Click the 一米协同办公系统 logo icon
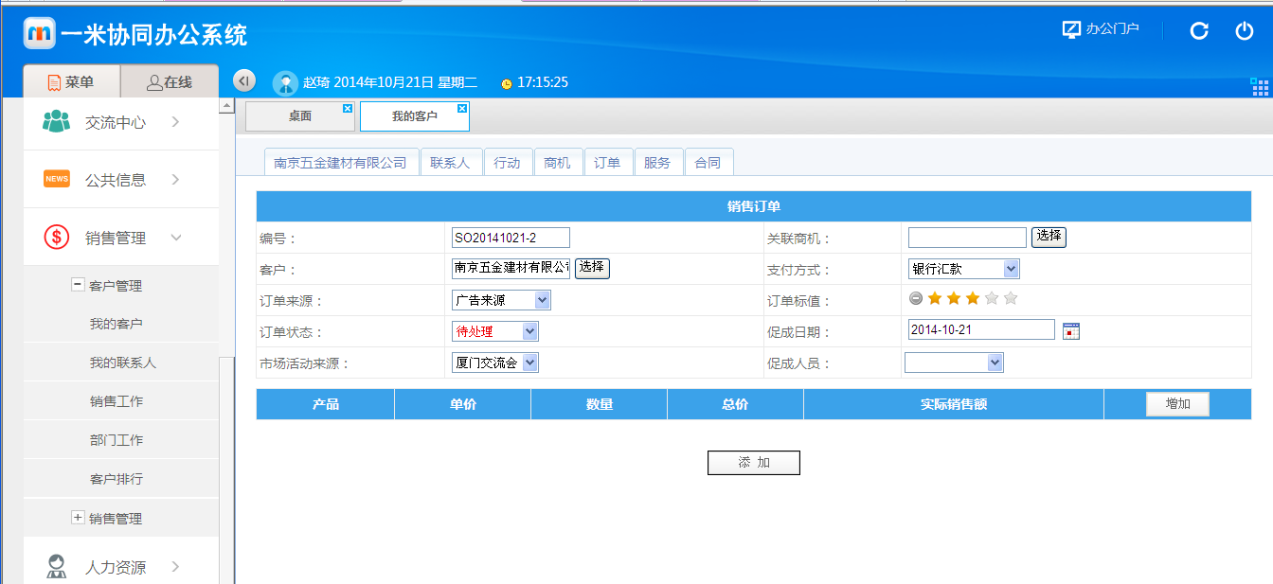This screenshot has width=1273, height=584. [40, 34]
